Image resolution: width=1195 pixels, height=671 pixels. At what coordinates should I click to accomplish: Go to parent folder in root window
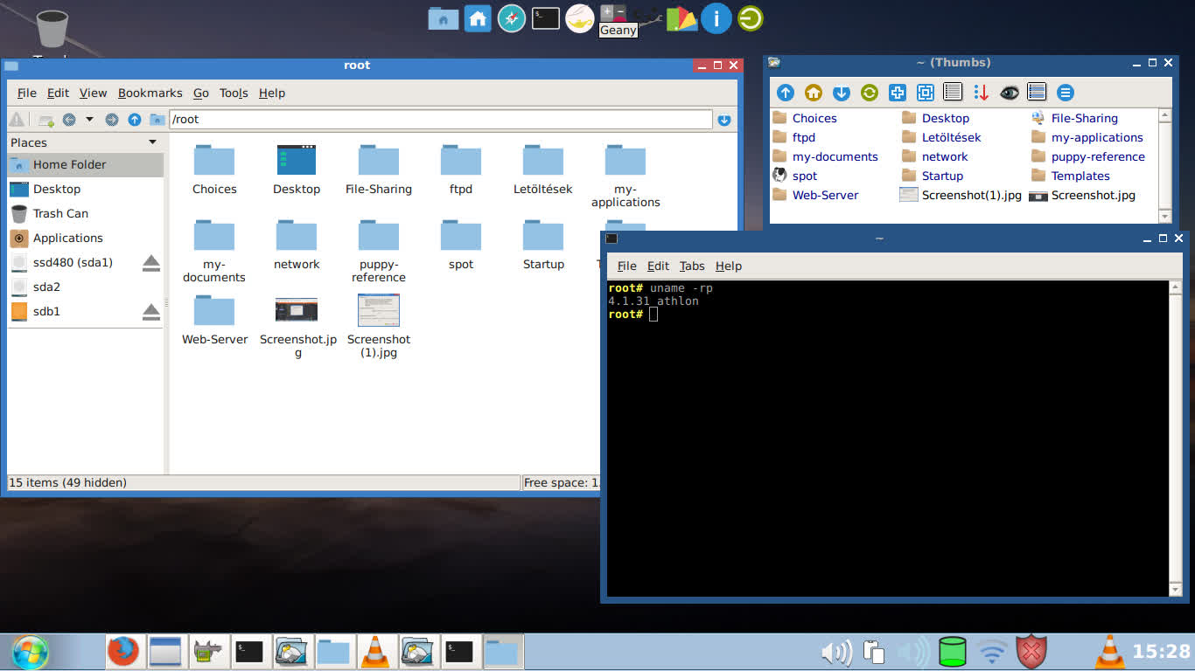pos(134,120)
